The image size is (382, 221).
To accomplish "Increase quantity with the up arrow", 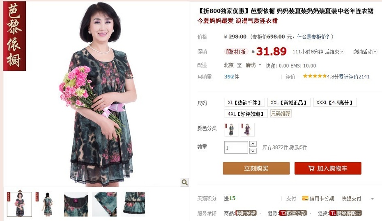I will click(x=253, y=144).
